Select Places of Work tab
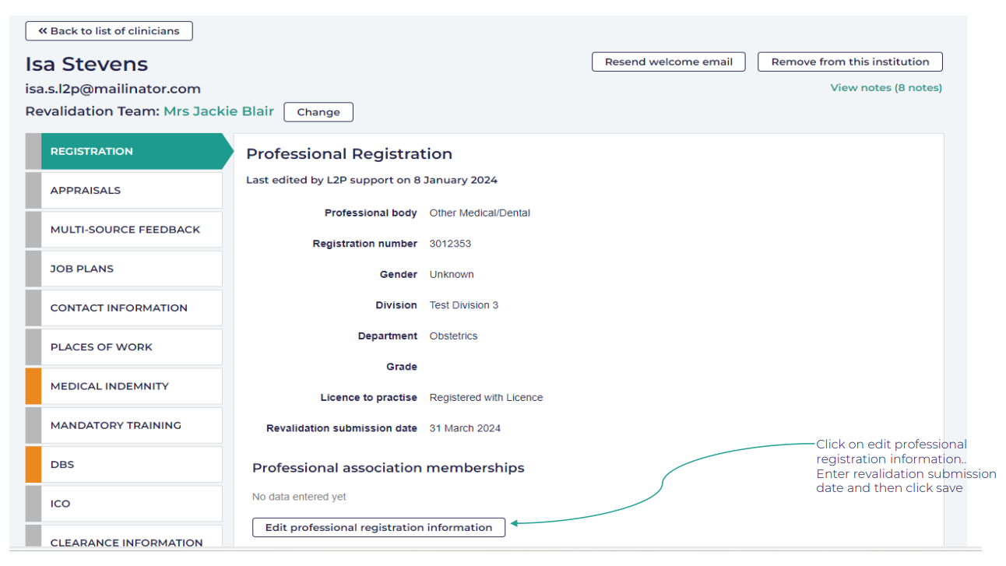The image size is (1006, 566). tap(125, 347)
